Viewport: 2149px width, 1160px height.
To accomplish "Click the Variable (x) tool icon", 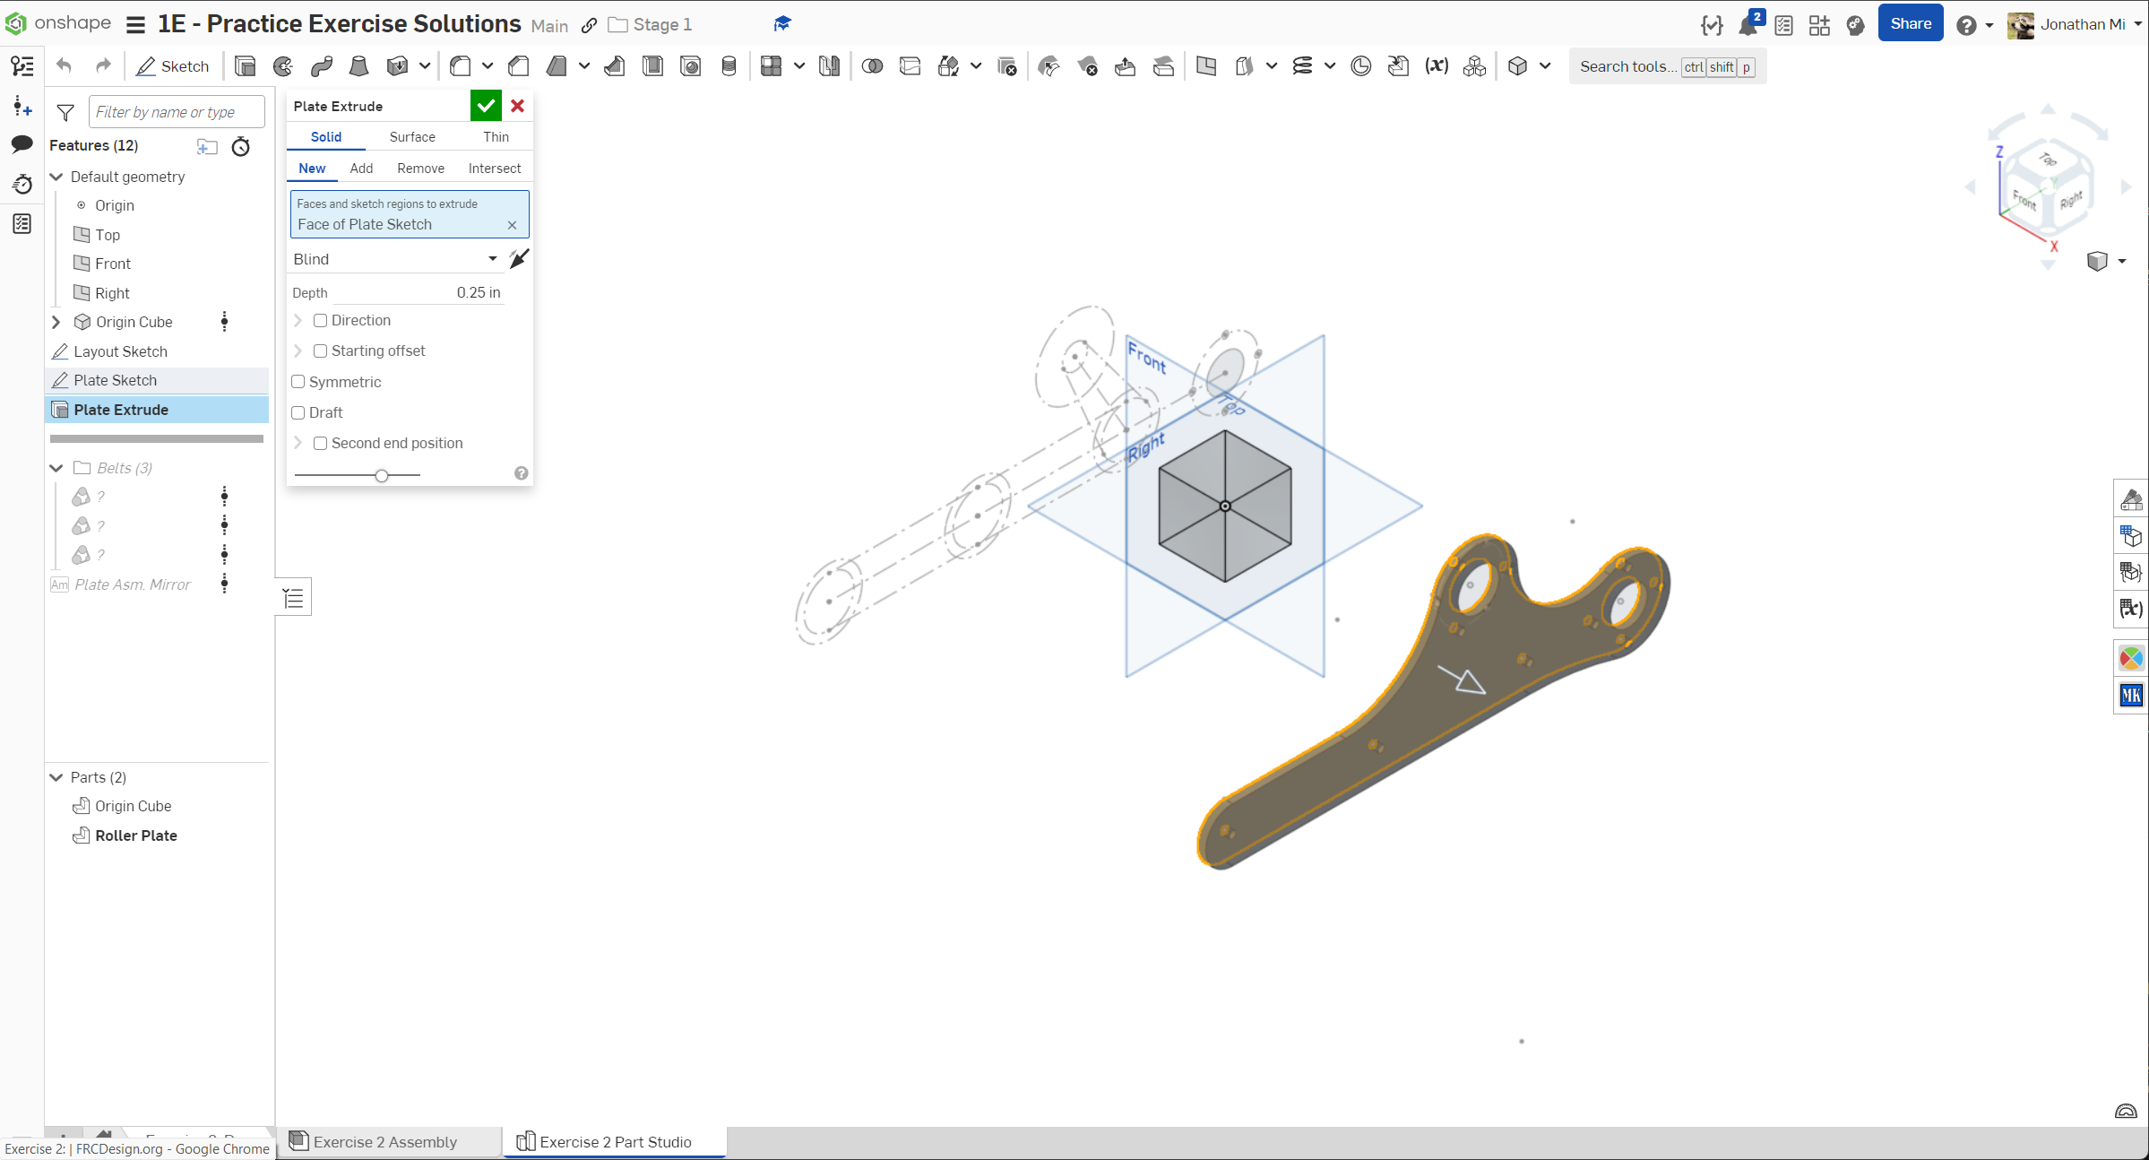I will pyautogui.click(x=1437, y=66).
